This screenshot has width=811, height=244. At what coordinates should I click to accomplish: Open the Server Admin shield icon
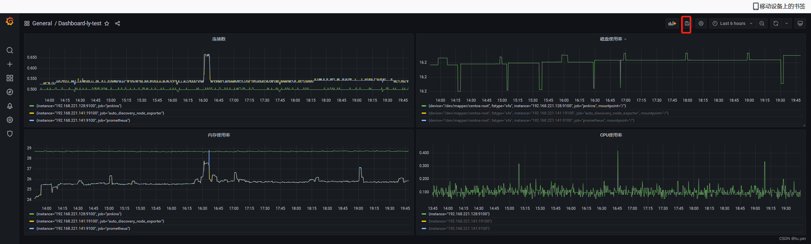(10, 134)
